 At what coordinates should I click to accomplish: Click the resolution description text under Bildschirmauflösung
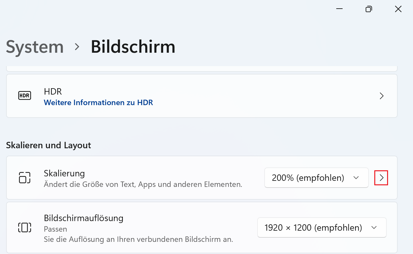pyautogui.click(x=138, y=239)
